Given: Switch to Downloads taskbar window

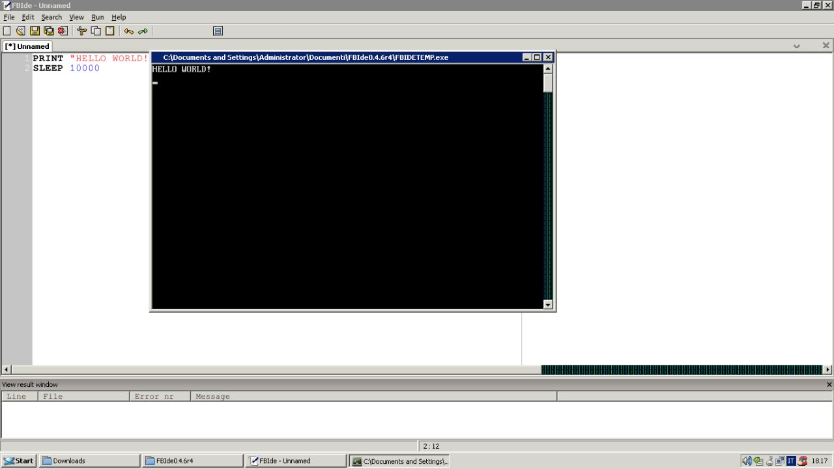Looking at the screenshot, I should coord(90,461).
